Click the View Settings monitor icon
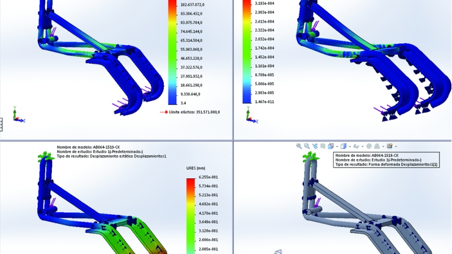Viewport: 452px width, 254px height. point(389,146)
